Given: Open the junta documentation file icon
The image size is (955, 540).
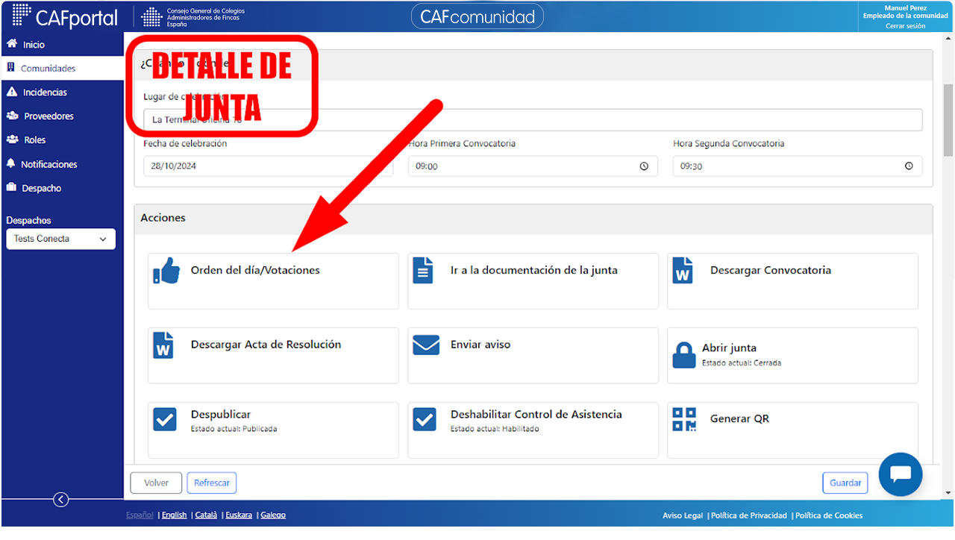Looking at the screenshot, I should [423, 270].
